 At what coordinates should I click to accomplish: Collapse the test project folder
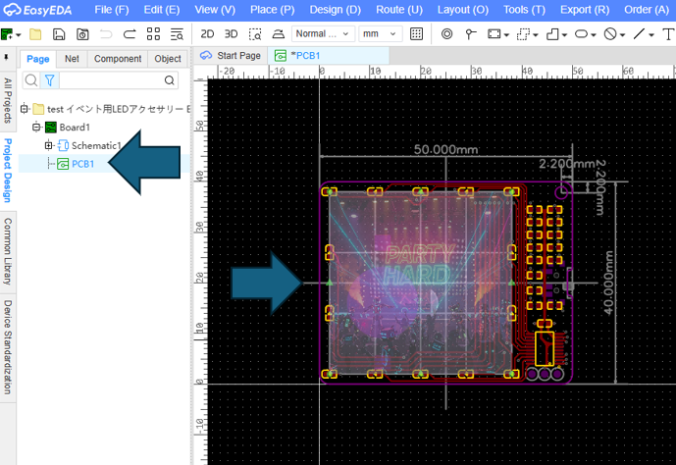(25, 109)
